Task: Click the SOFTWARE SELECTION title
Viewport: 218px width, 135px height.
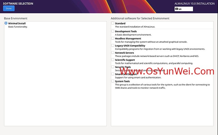Action: (x=18, y=4)
